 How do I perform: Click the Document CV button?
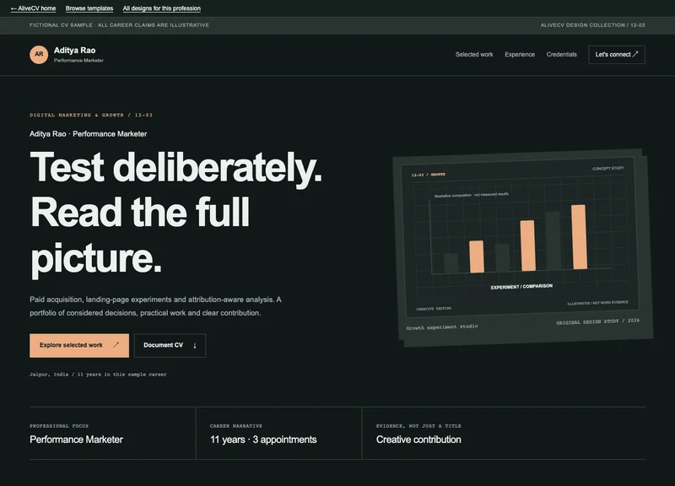(x=170, y=345)
